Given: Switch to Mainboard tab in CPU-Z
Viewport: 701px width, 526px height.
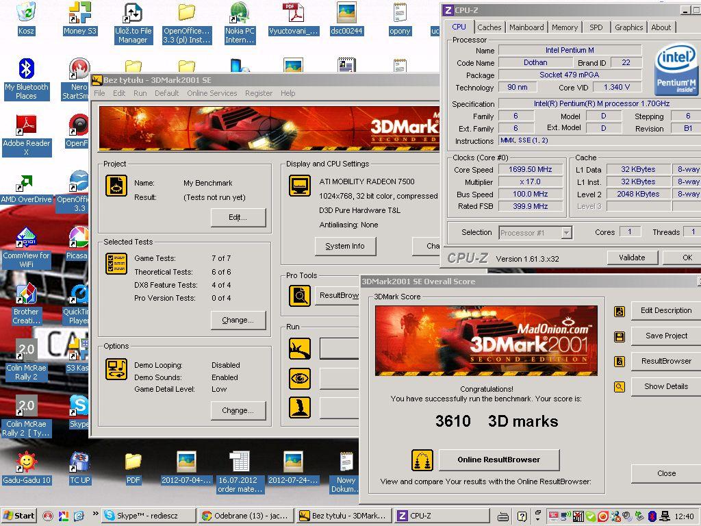Looking at the screenshot, I should [x=526, y=27].
